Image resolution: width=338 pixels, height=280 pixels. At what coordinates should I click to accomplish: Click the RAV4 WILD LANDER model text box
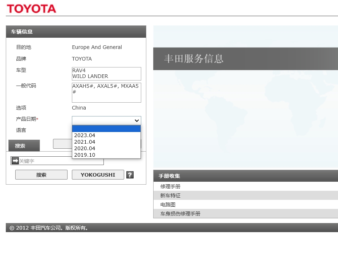coord(106,74)
